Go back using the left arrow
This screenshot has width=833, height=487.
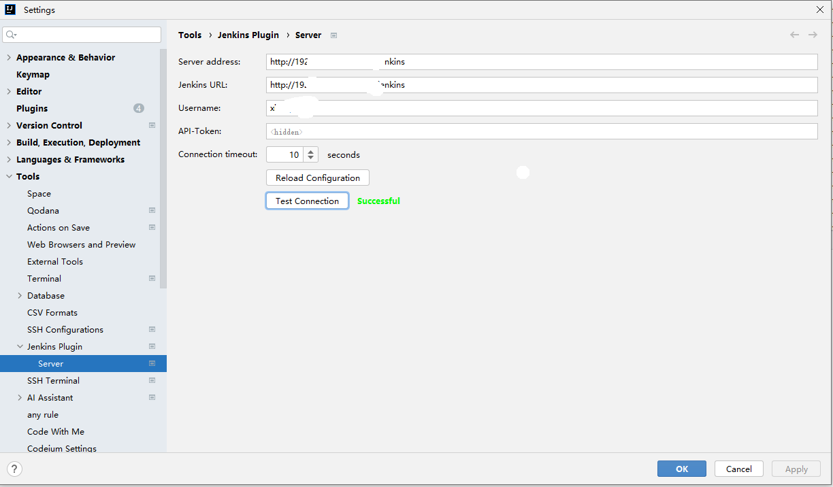coord(794,35)
